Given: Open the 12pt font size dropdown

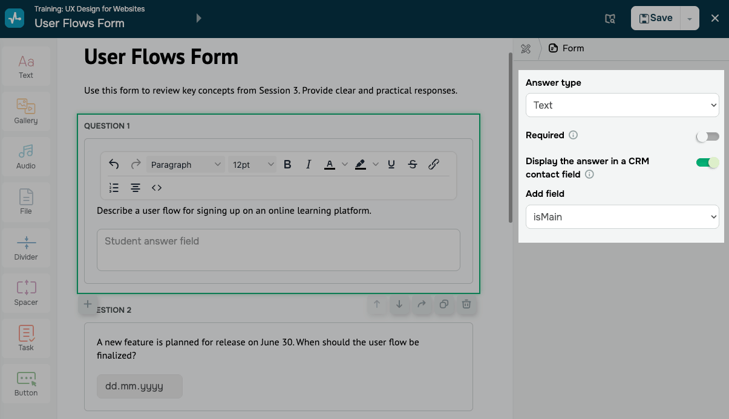Looking at the screenshot, I should 253,165.
